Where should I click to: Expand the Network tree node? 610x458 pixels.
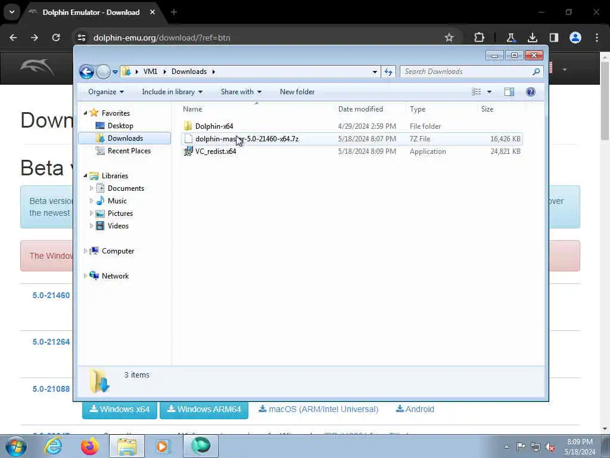(x=85, y=276)
